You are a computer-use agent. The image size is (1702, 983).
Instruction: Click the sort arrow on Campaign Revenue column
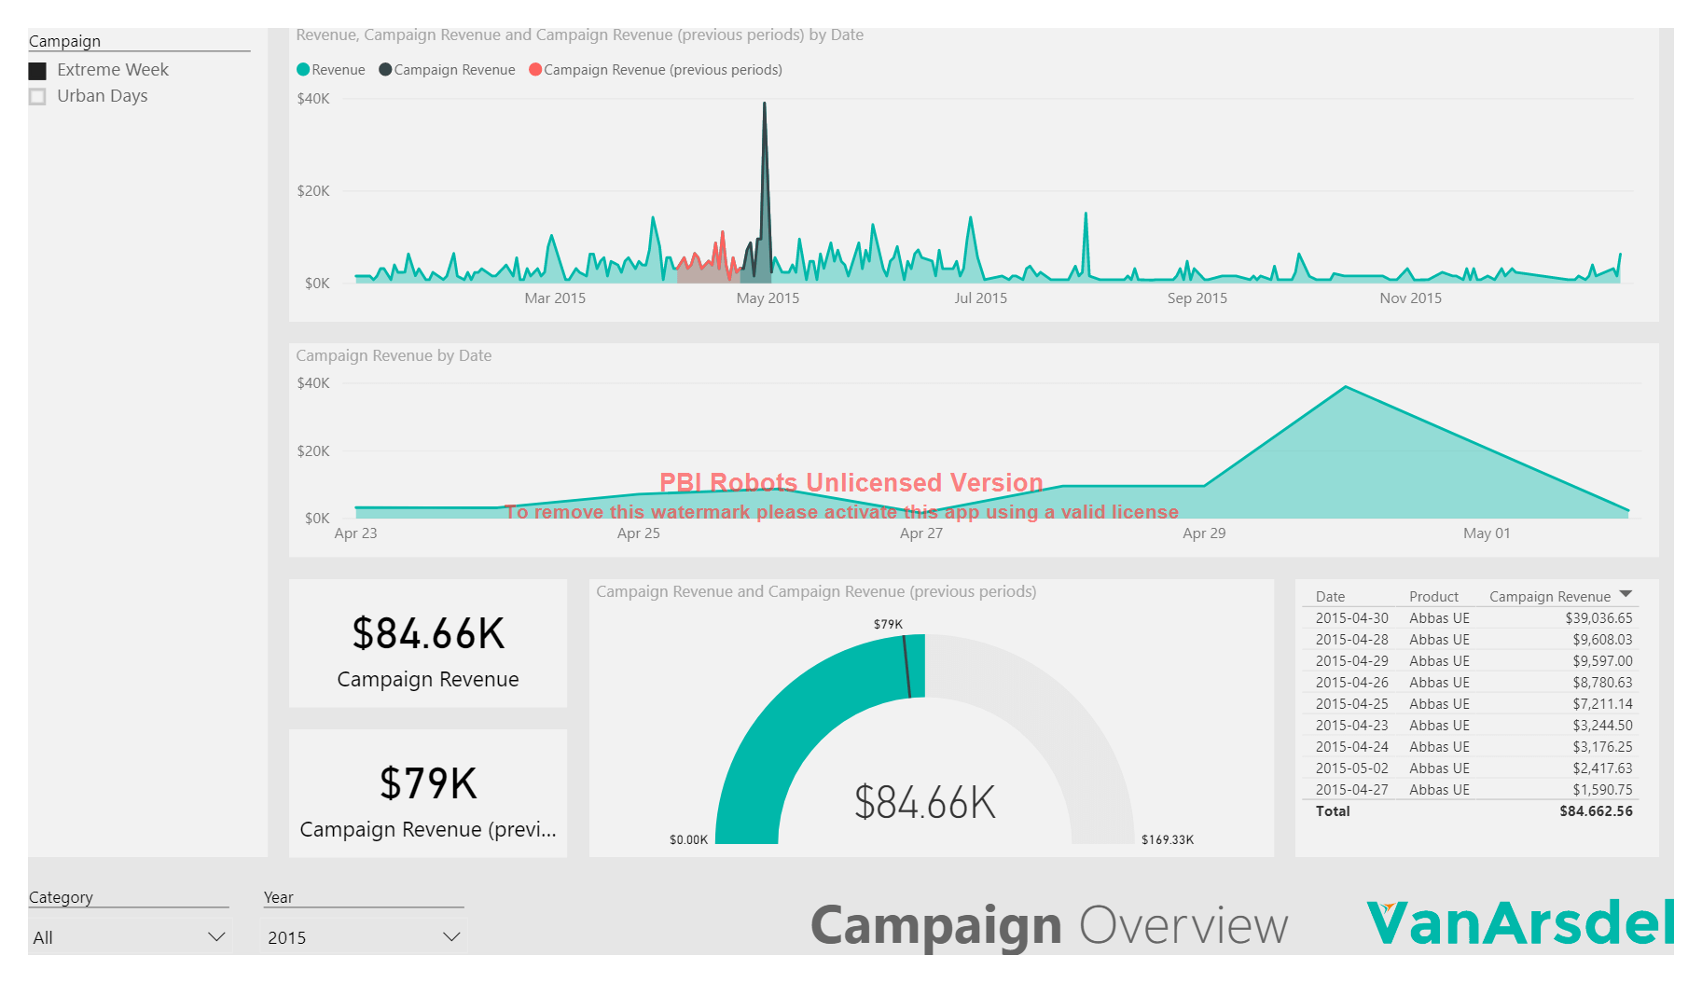(1626, 593)
